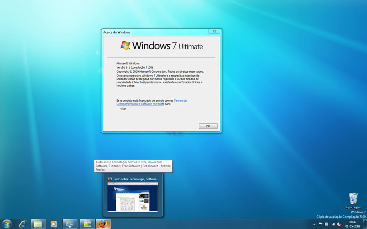The image size is (367, 229).
Task: Click the 'Microsoft Windows' text line
Action: tap(128, 63)
